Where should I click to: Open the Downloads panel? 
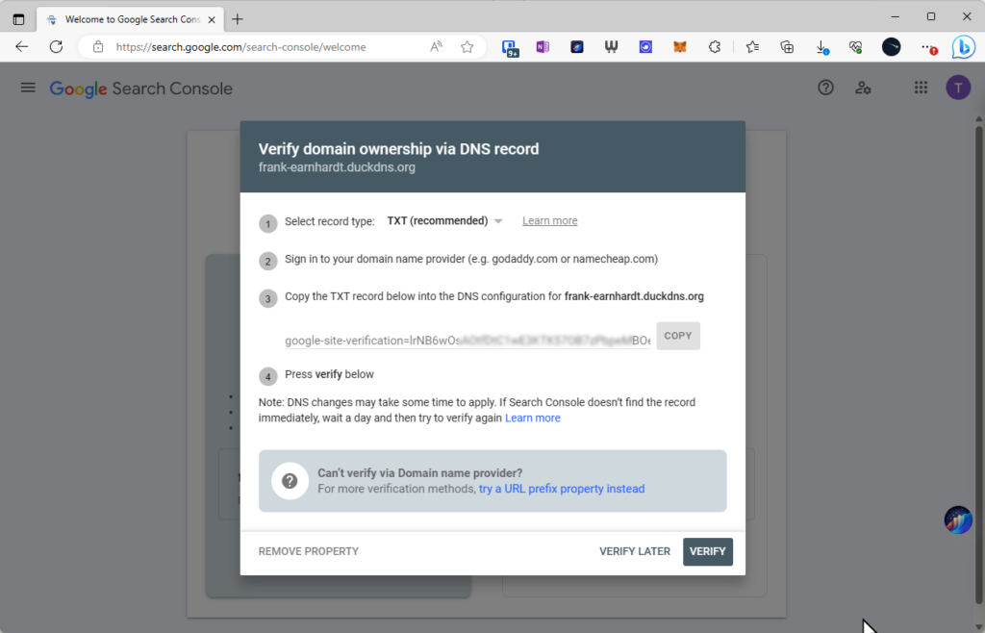(821, 48)
